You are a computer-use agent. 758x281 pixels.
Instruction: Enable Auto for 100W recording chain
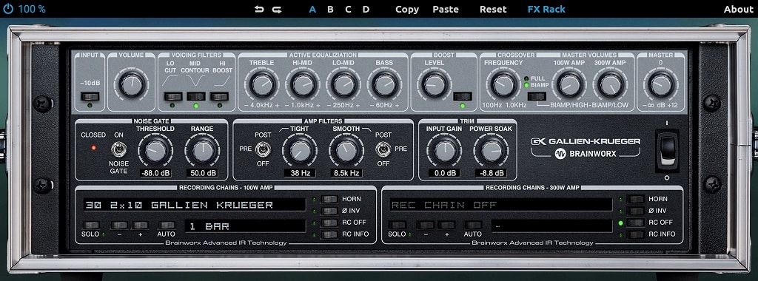(167, 225)
